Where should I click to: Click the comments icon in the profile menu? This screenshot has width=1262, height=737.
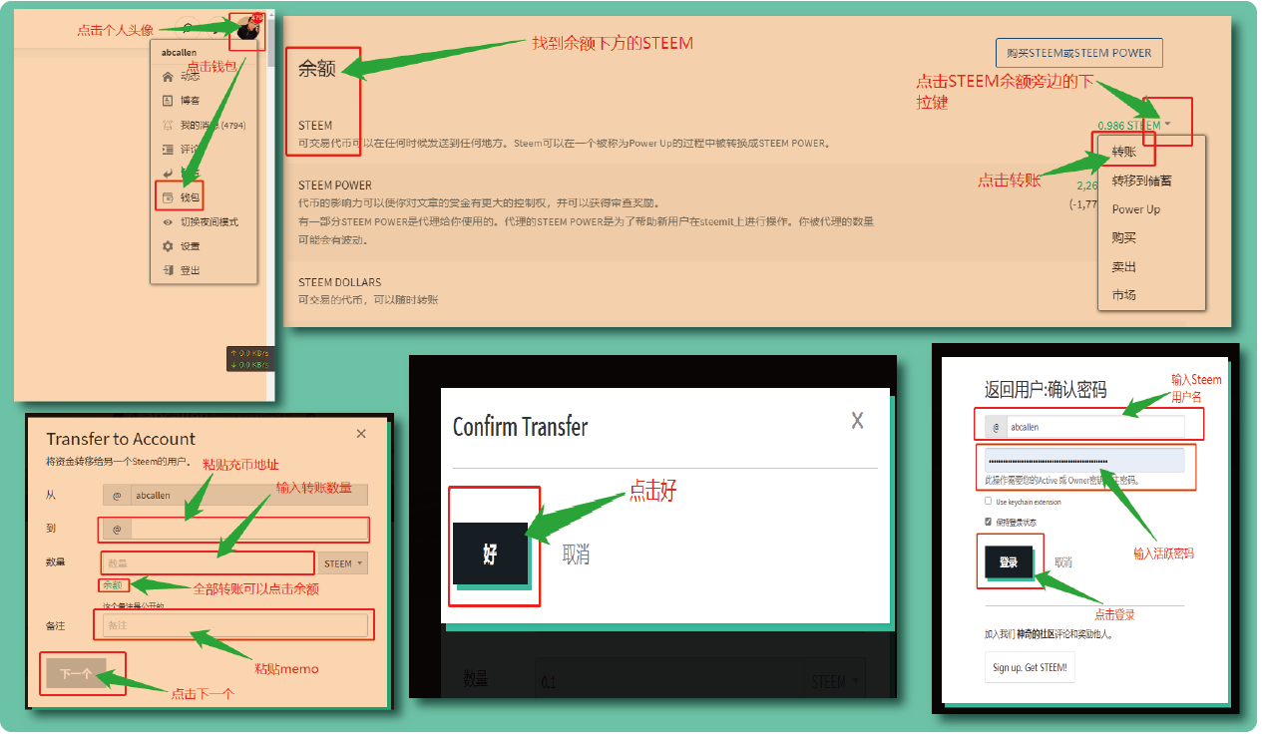(x=168, y=150)
